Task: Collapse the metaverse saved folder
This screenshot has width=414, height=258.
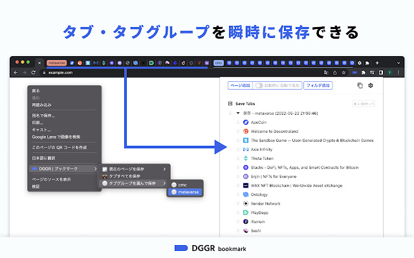Action: pyautogui.click(x=238, y=113)
